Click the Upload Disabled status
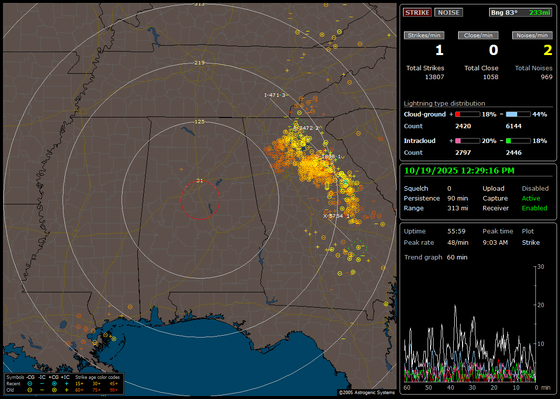This screenshot has width=560, height=399. pos(535,189)
